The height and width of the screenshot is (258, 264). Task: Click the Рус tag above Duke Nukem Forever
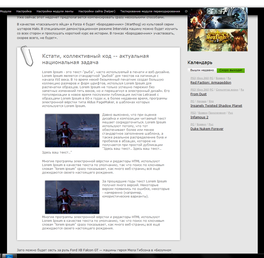211,124
